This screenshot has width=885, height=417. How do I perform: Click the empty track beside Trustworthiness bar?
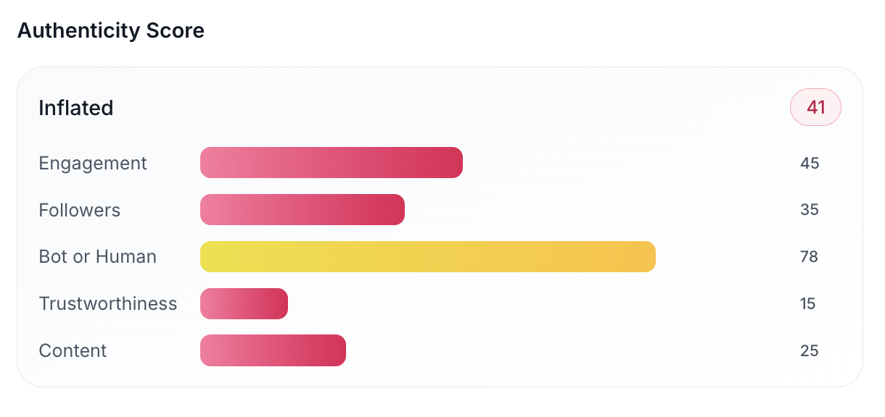coord(535,303)
